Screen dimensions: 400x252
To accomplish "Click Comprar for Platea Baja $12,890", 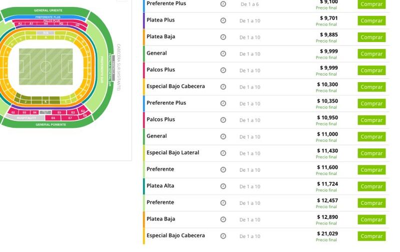I will pos(371,219).
